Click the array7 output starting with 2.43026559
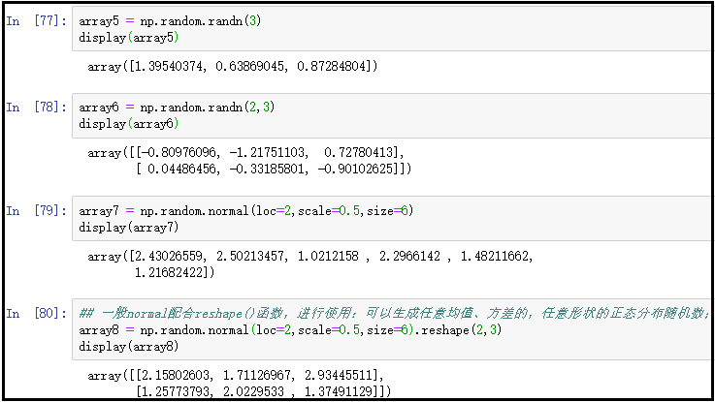 click(310, 256)
